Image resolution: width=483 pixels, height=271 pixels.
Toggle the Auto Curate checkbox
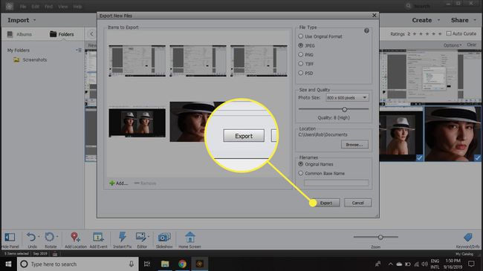point(449,33)
